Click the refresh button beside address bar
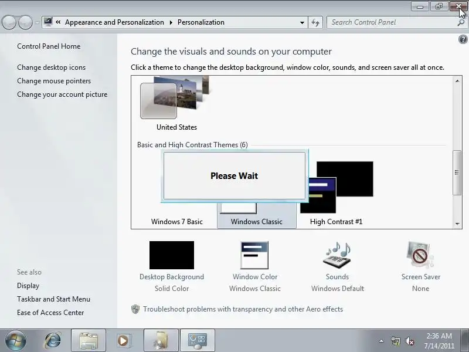The image size is (469, 352). click(x=315, y=22)
